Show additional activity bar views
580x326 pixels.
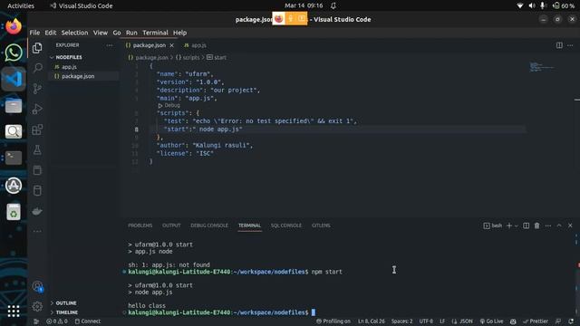coord(37,231)
